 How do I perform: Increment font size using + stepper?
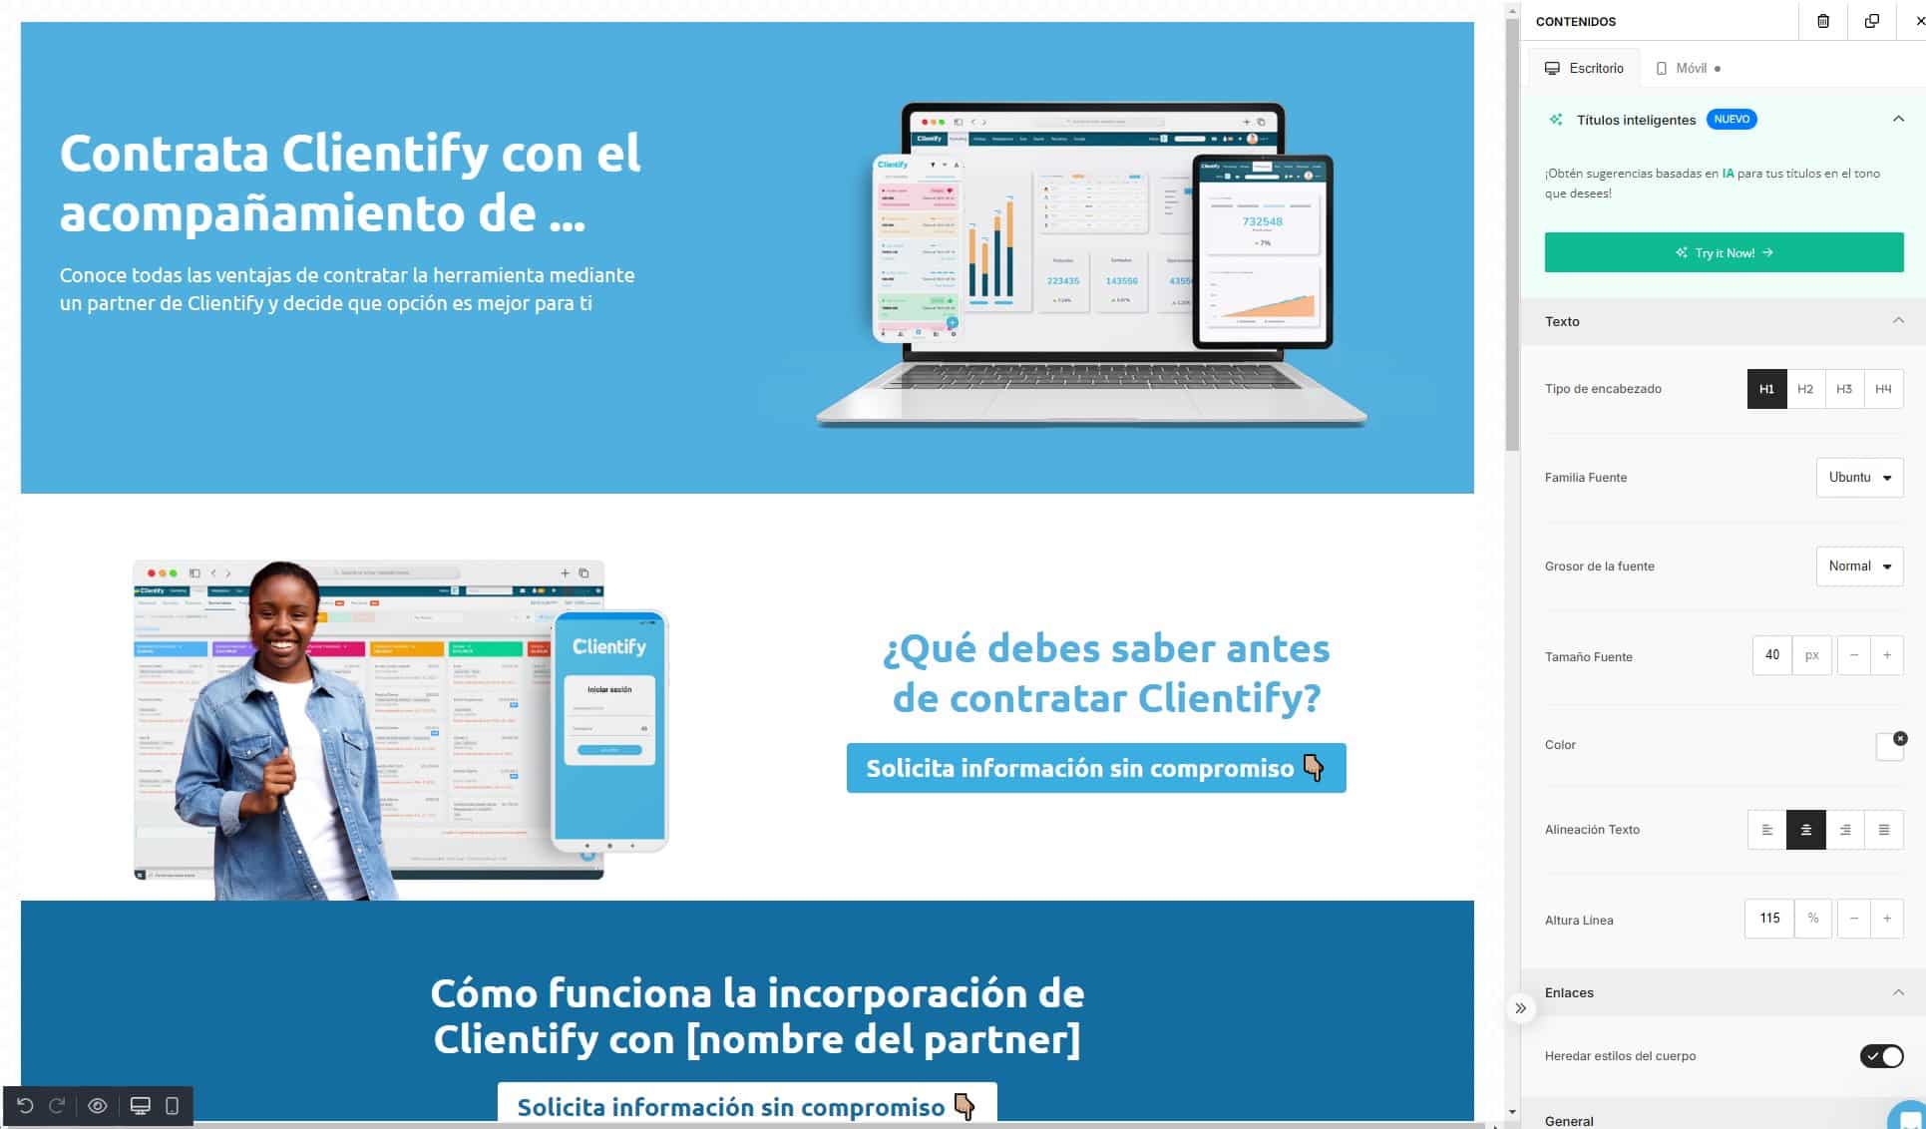click(x=1888, y=654)
